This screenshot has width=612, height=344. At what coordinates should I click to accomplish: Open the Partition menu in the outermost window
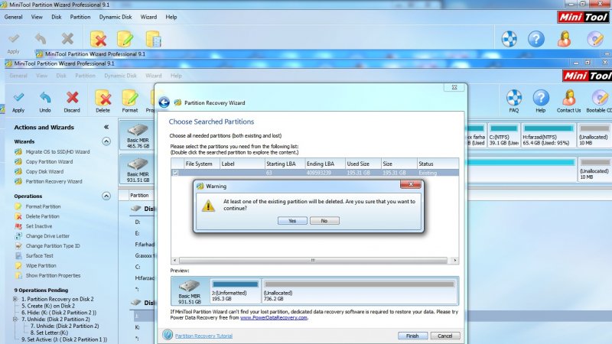coord(80,17)
